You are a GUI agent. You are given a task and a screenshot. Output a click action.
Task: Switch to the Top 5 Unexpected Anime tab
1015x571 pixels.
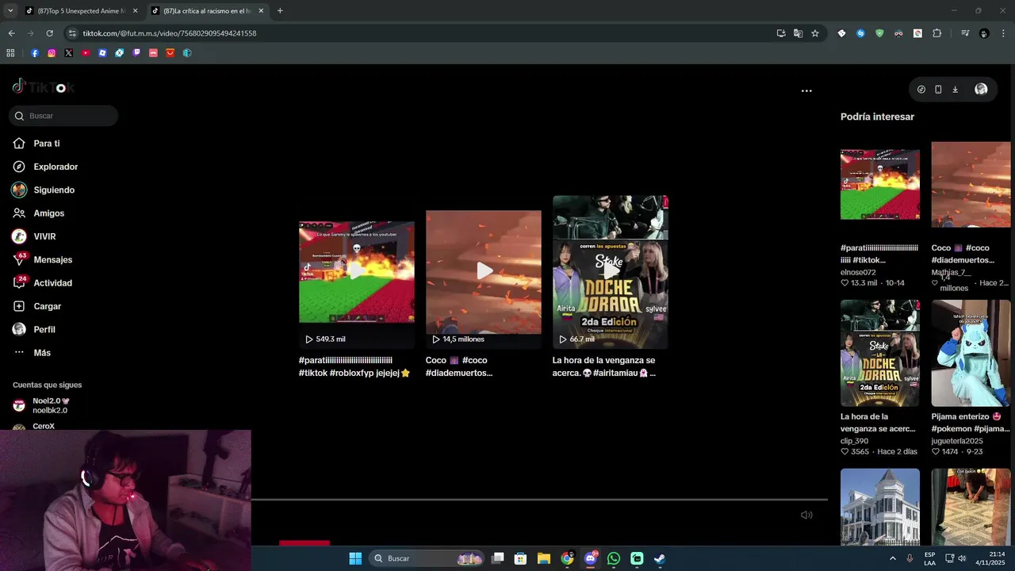pyautogui.click(x=82, y=11)
